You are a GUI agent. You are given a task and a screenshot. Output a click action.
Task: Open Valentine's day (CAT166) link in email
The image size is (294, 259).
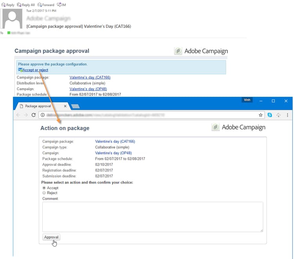point(90,77)
